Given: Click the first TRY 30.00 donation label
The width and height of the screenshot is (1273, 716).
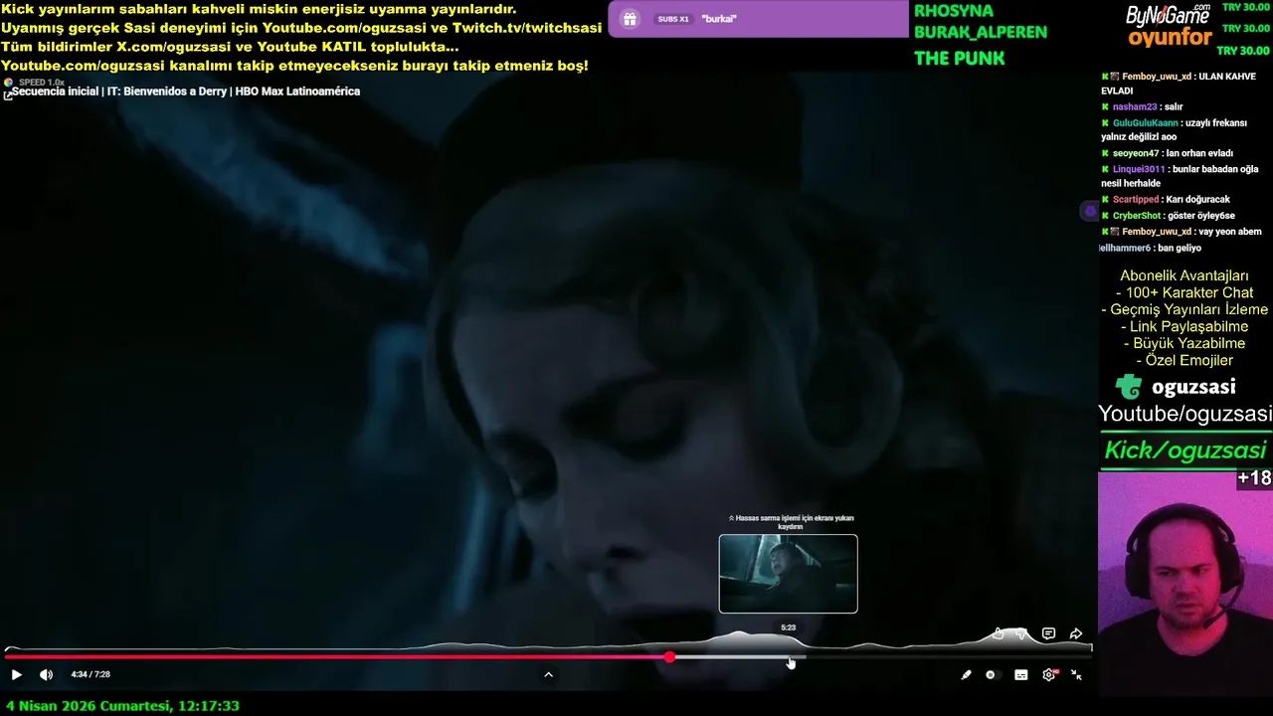Looking at the screenshot, I should coord(1246,7).
